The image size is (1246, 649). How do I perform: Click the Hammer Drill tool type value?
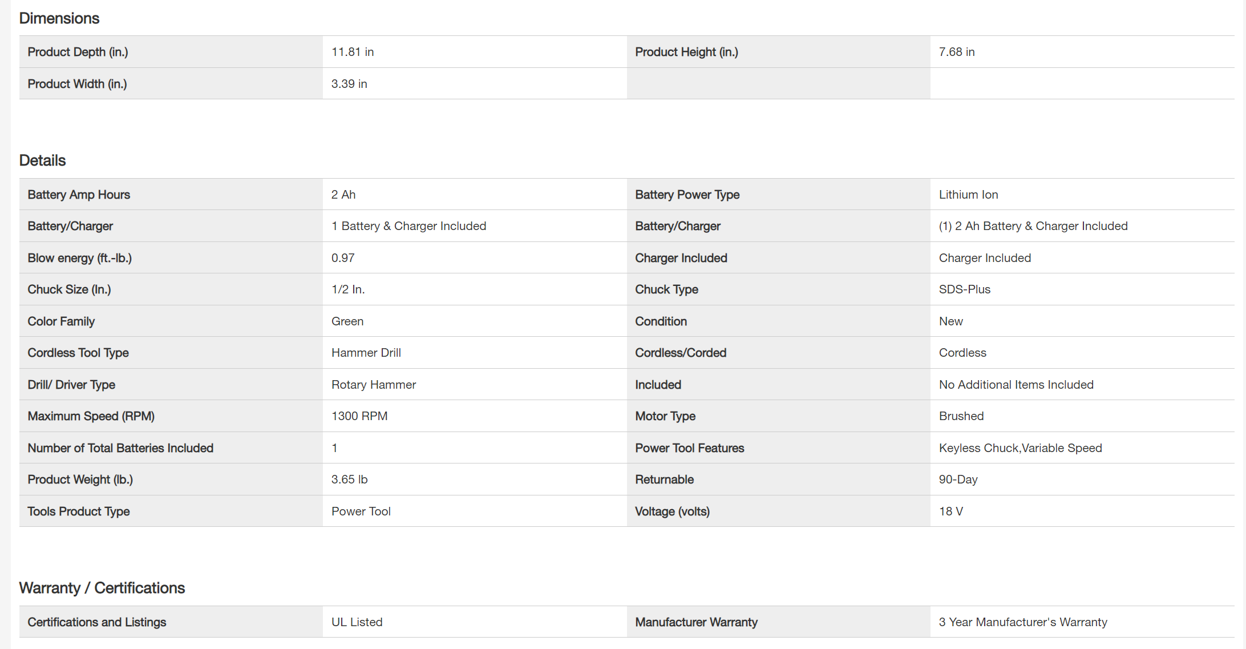366,353
